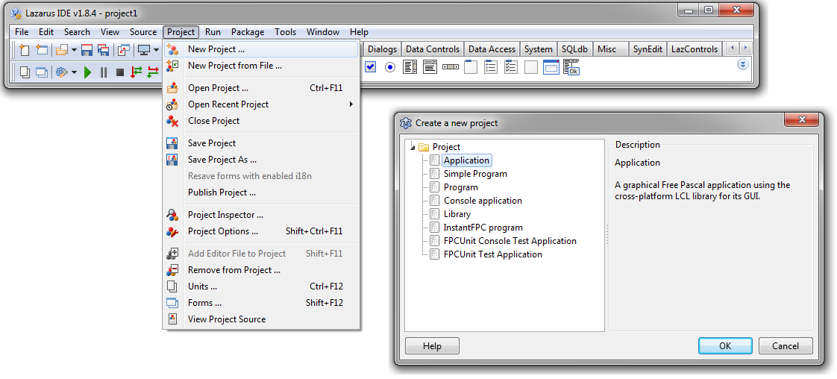Open the build mode gear dropdown arrow
The height and width of the screenshot is (379, 837).
click(74, 72)
